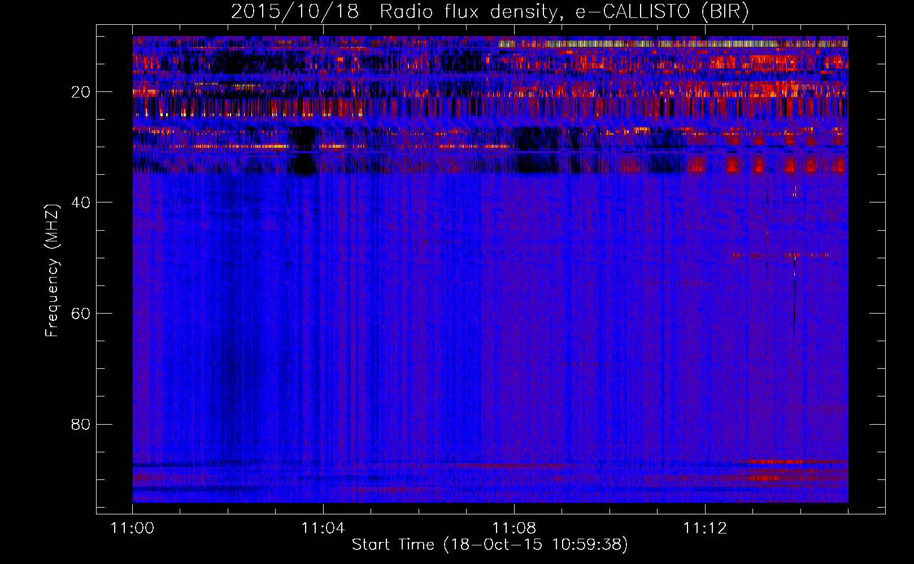Click the 'Start Time (18-Oct-15 10:59:38)' label
The width and height of the screenshot is (914, 564).
coord(490,545)
